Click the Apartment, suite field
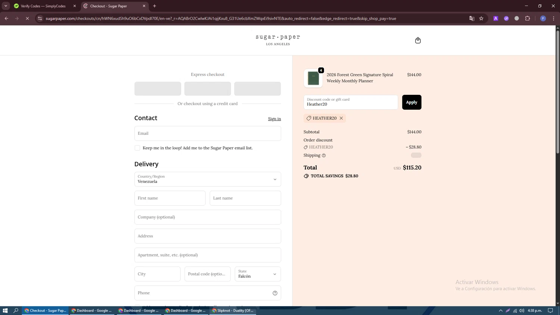The height and width of the screenshot is (315, 560). coord(208,255)
